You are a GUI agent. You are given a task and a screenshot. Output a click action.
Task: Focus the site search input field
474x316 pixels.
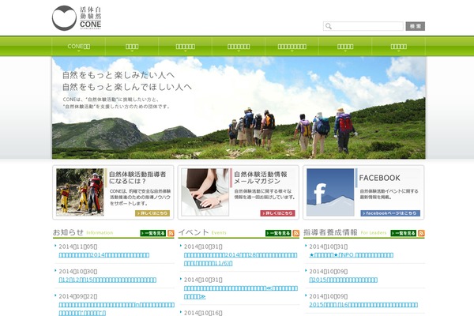363,26
